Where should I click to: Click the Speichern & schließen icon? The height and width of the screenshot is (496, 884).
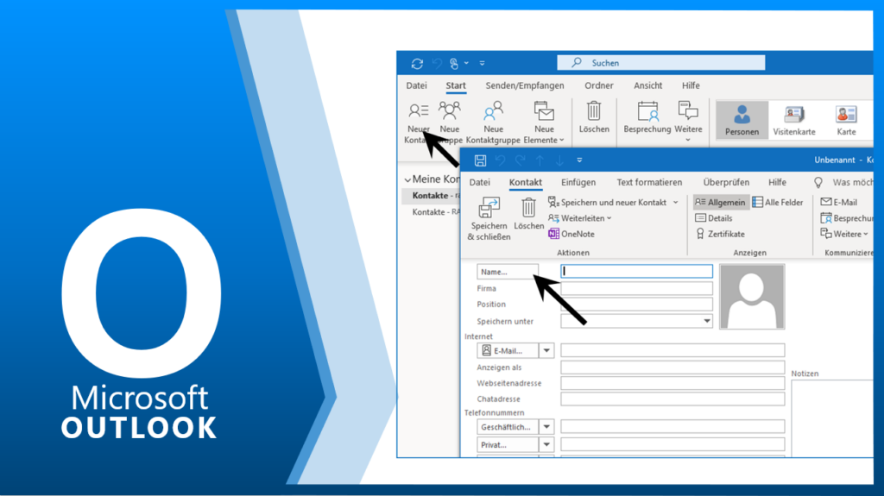click(x=489, y=208)
